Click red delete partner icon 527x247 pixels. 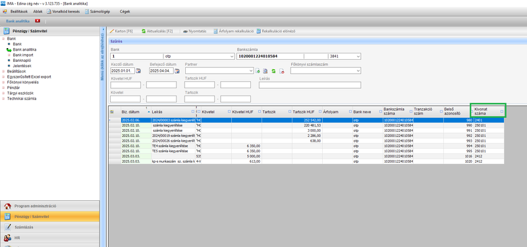(282, 71)
